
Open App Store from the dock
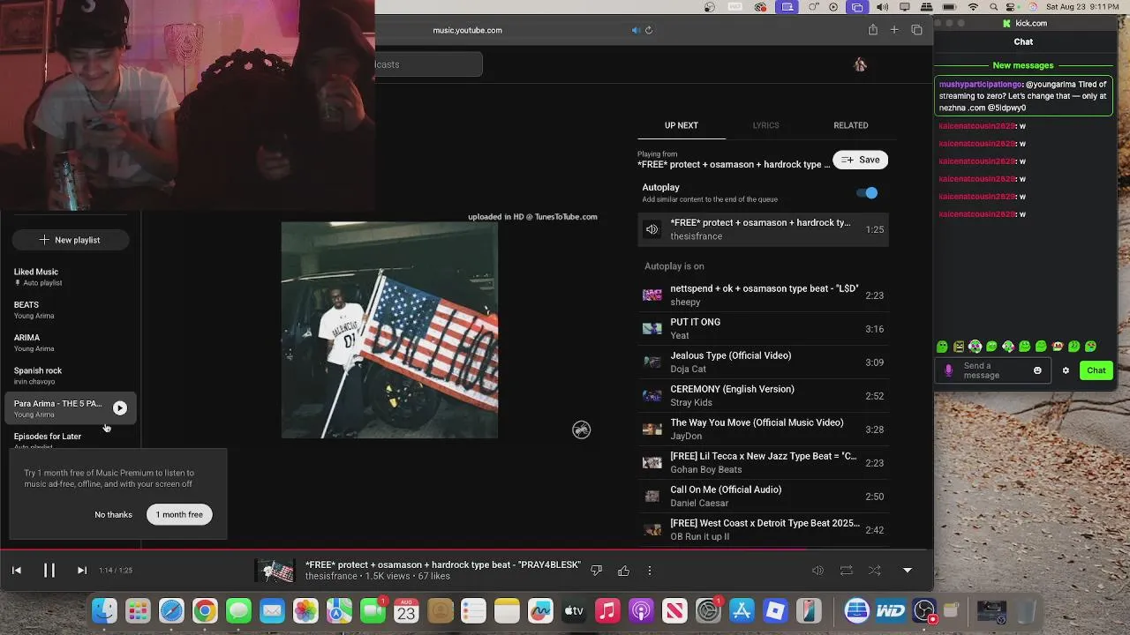pos(742,610)
